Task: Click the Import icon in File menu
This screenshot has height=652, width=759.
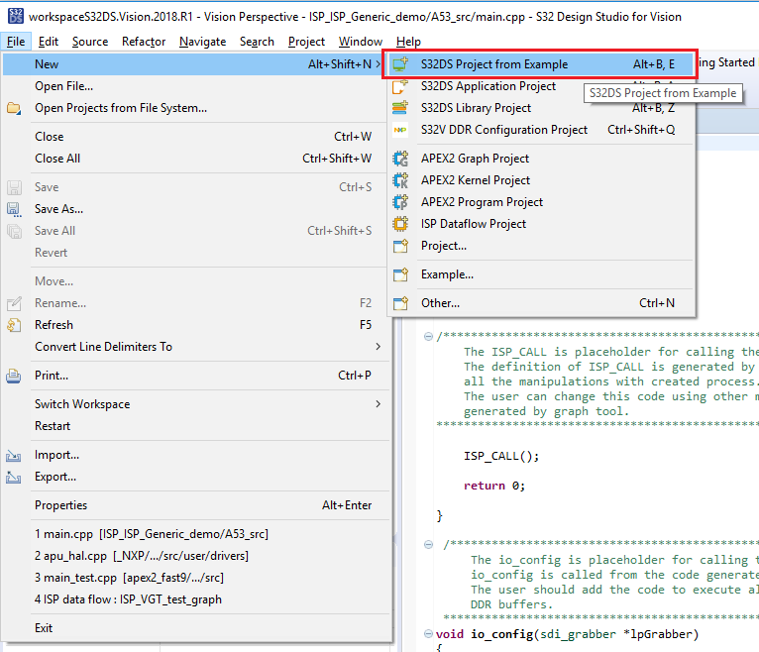Action: (14, 456)
